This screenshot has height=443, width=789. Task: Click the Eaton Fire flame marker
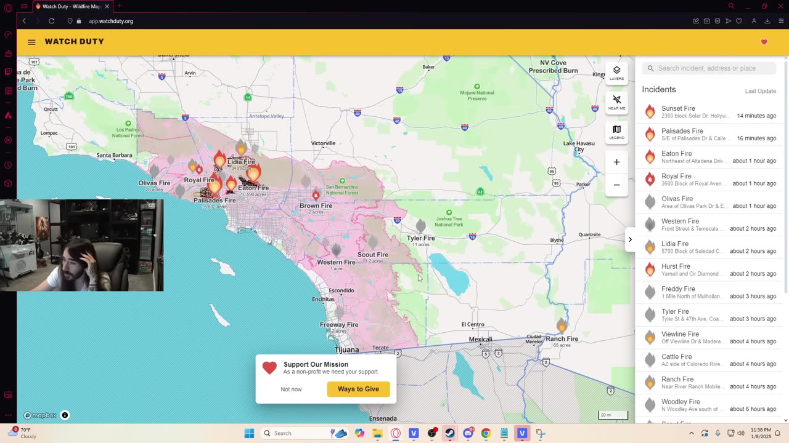pyautogui.click(x=253, y=172)
